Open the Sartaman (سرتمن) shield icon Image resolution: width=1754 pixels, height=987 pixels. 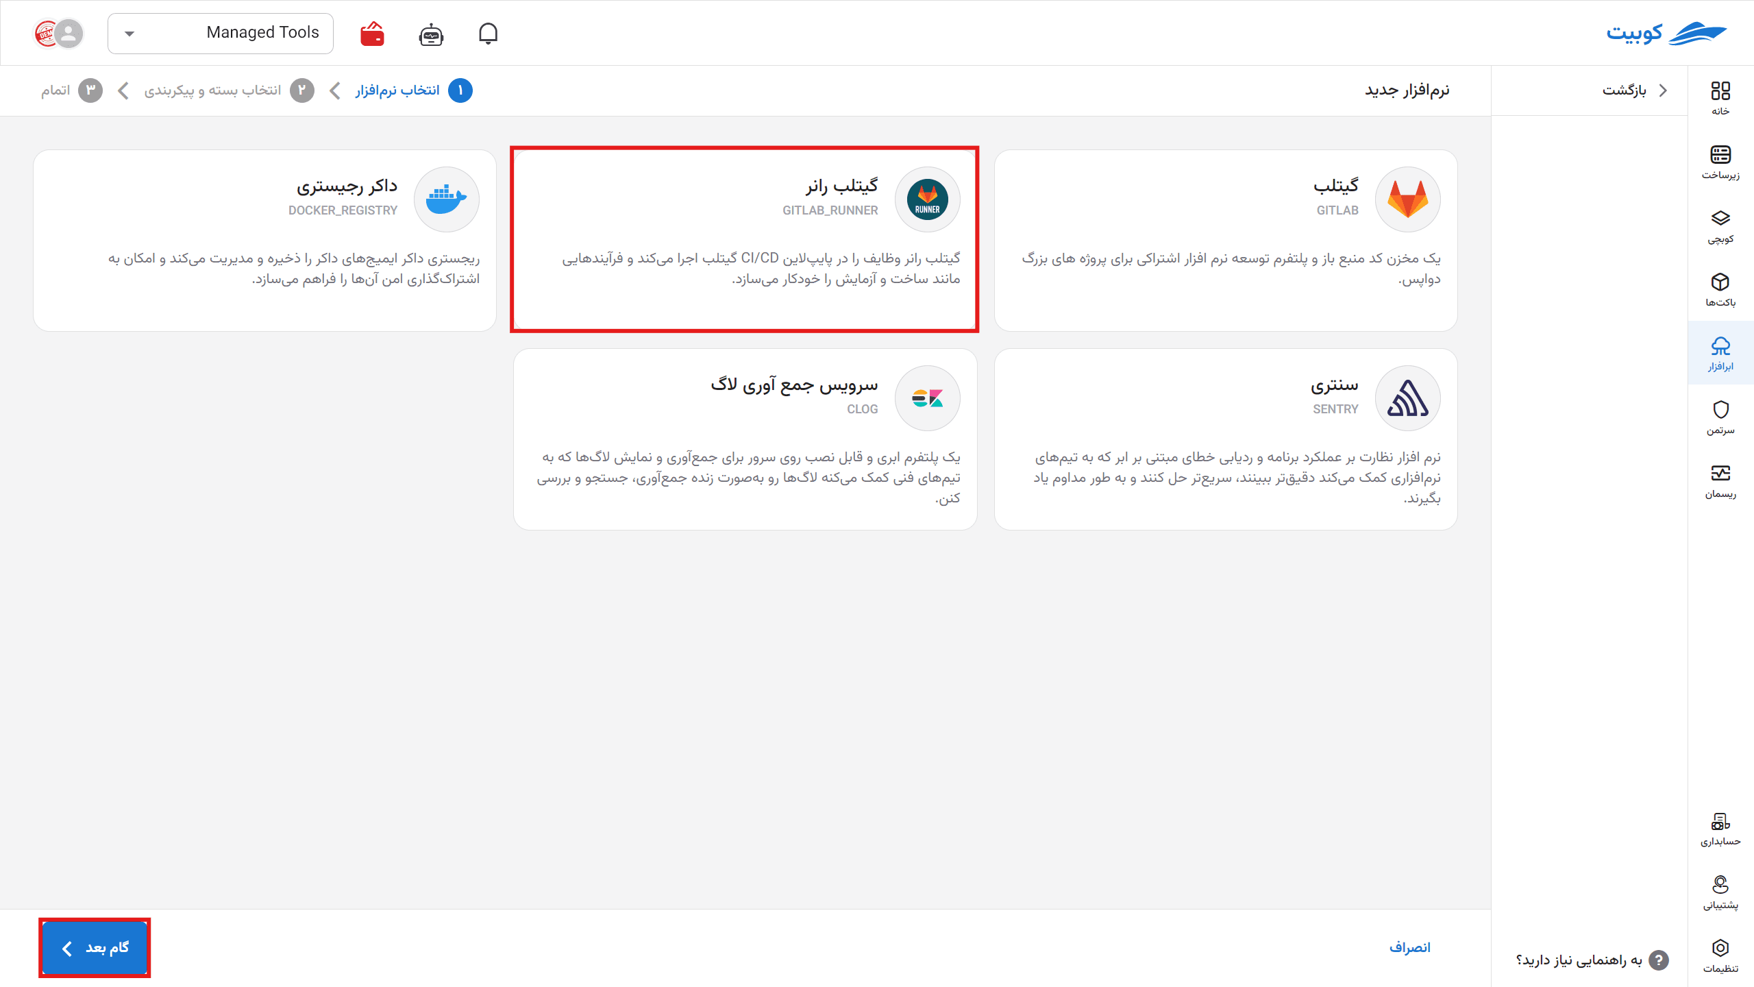click(x=1720, y=417)
